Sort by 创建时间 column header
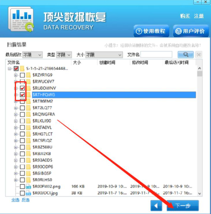 (x=114, y=63)
